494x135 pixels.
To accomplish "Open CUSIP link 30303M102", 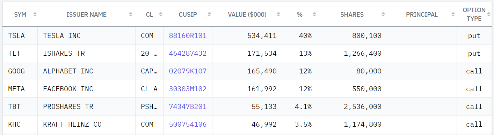I will (188, 89).
